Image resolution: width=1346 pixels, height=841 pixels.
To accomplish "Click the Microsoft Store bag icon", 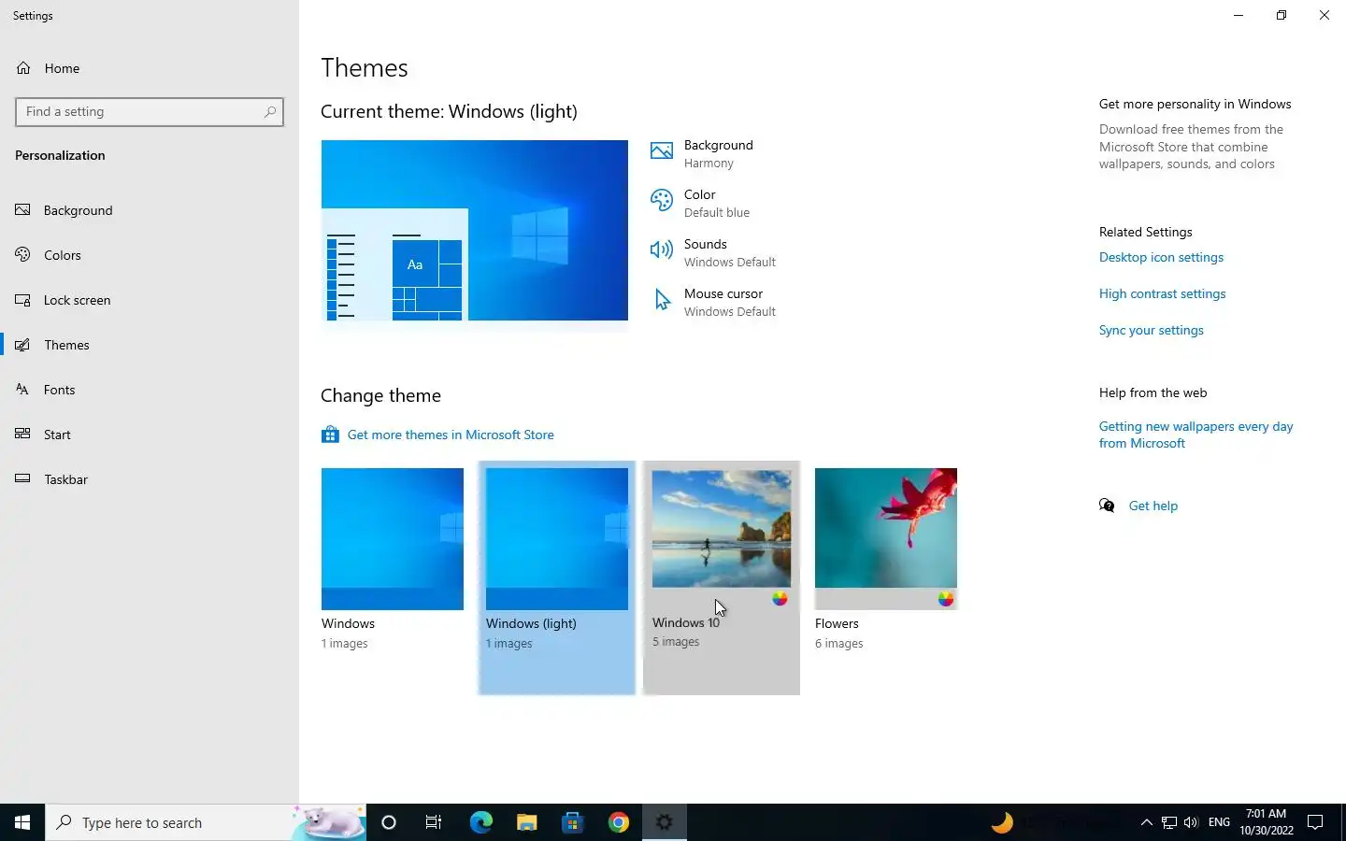I will click(x=330, y=435).
